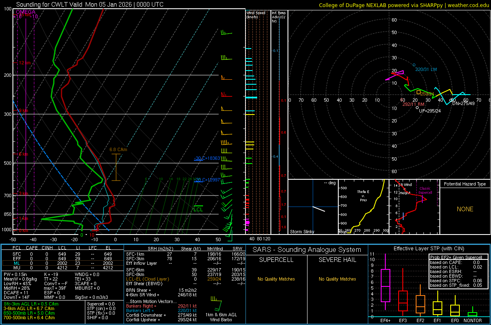Viewport: 491px width, 325px height.
Task: Open the SR Wind v. Height inset plot
Action: click(x=414, y=207)
